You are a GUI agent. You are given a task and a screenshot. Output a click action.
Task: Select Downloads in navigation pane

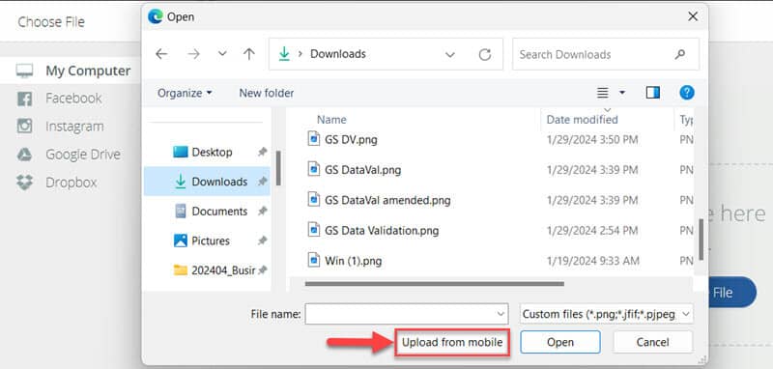(207, 182)
